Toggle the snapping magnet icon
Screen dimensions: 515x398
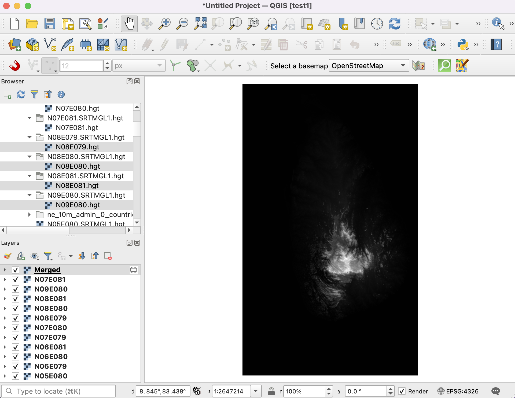click(15, 66)
